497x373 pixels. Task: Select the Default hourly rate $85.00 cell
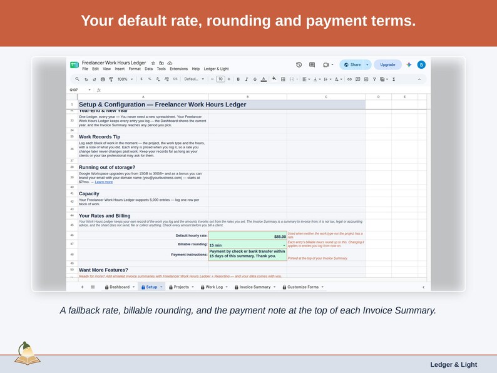pyautogui.click(x=247, y=236)
